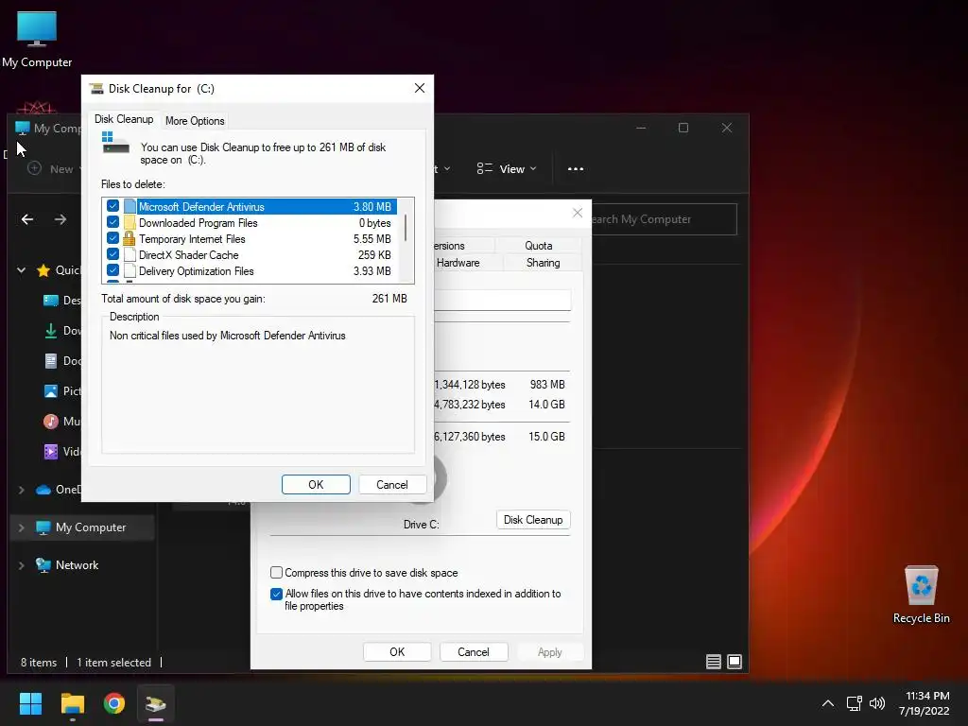Enable Compress this drive checkbox

coord(277,572)
